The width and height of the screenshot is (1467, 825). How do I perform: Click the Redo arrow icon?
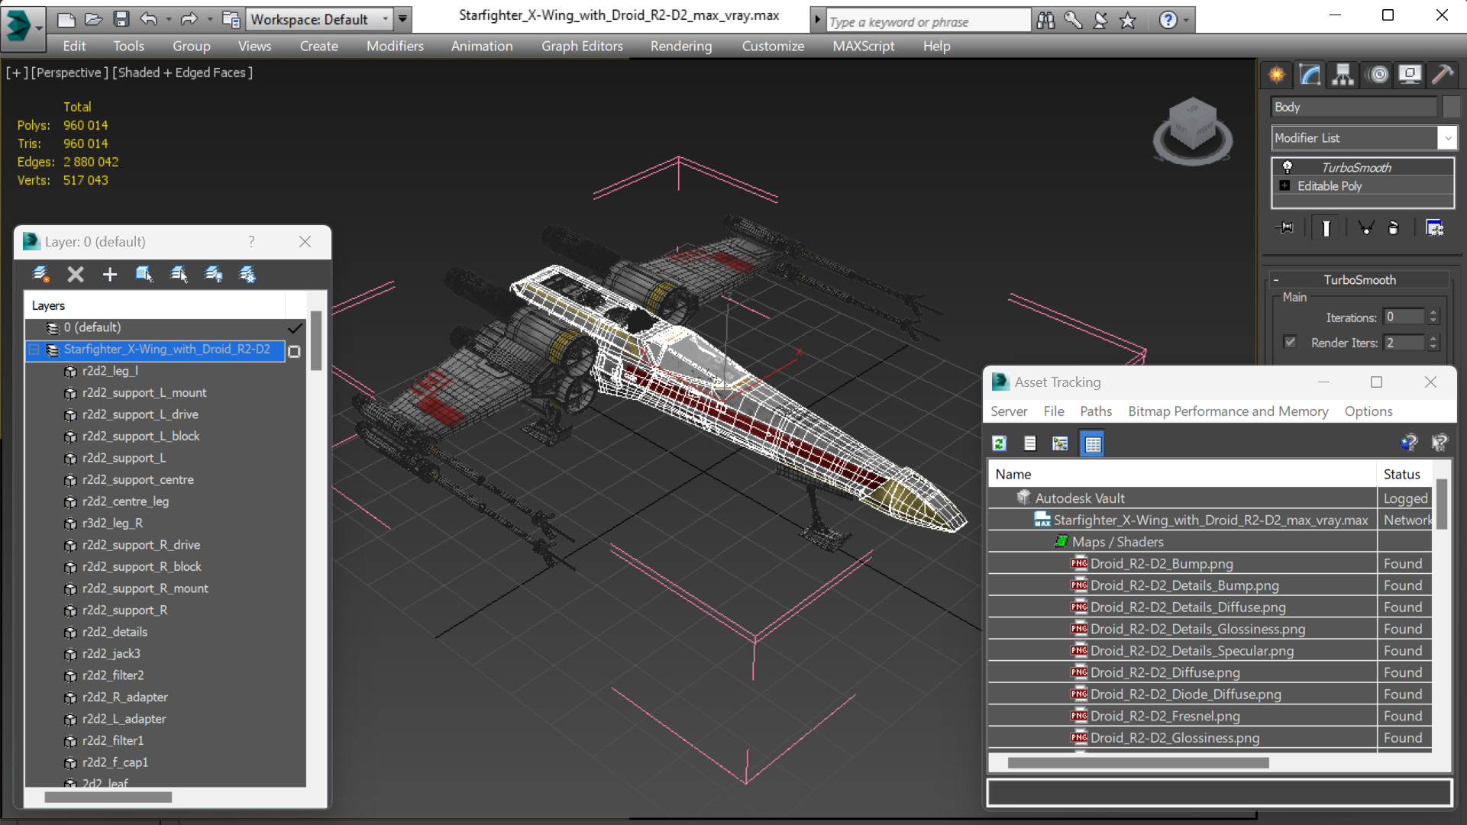click(x=188, y=19)
